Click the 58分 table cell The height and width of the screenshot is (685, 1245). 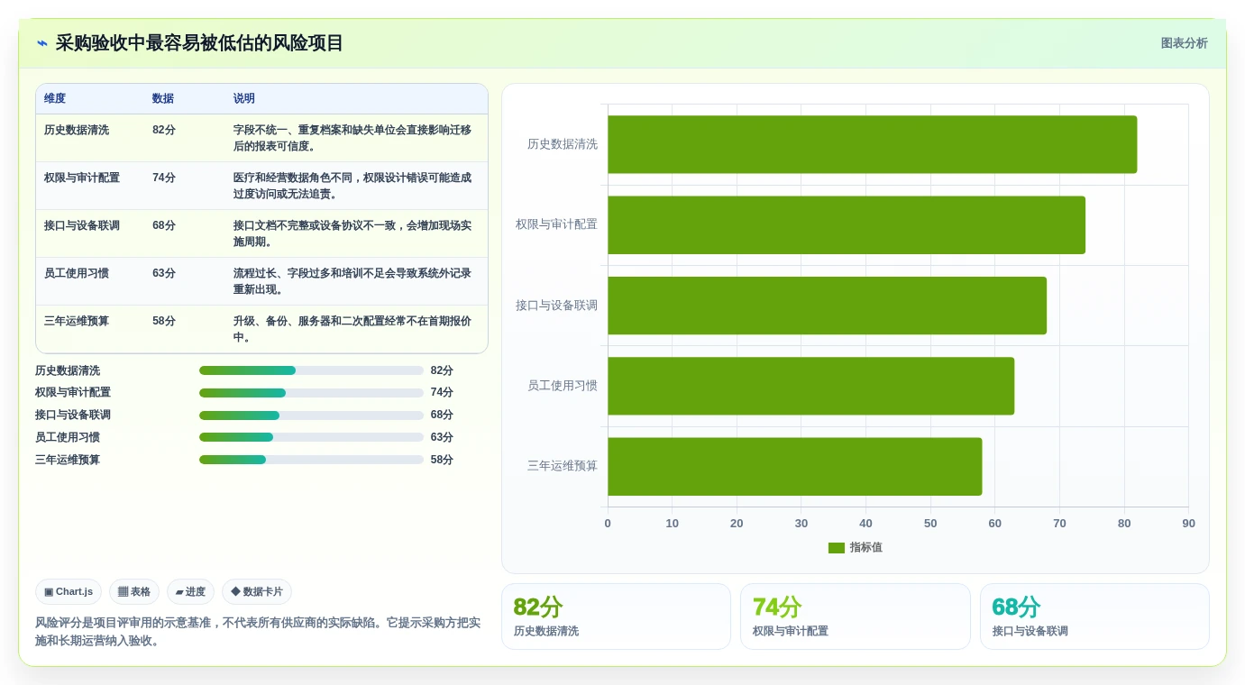tap(164, 321)
